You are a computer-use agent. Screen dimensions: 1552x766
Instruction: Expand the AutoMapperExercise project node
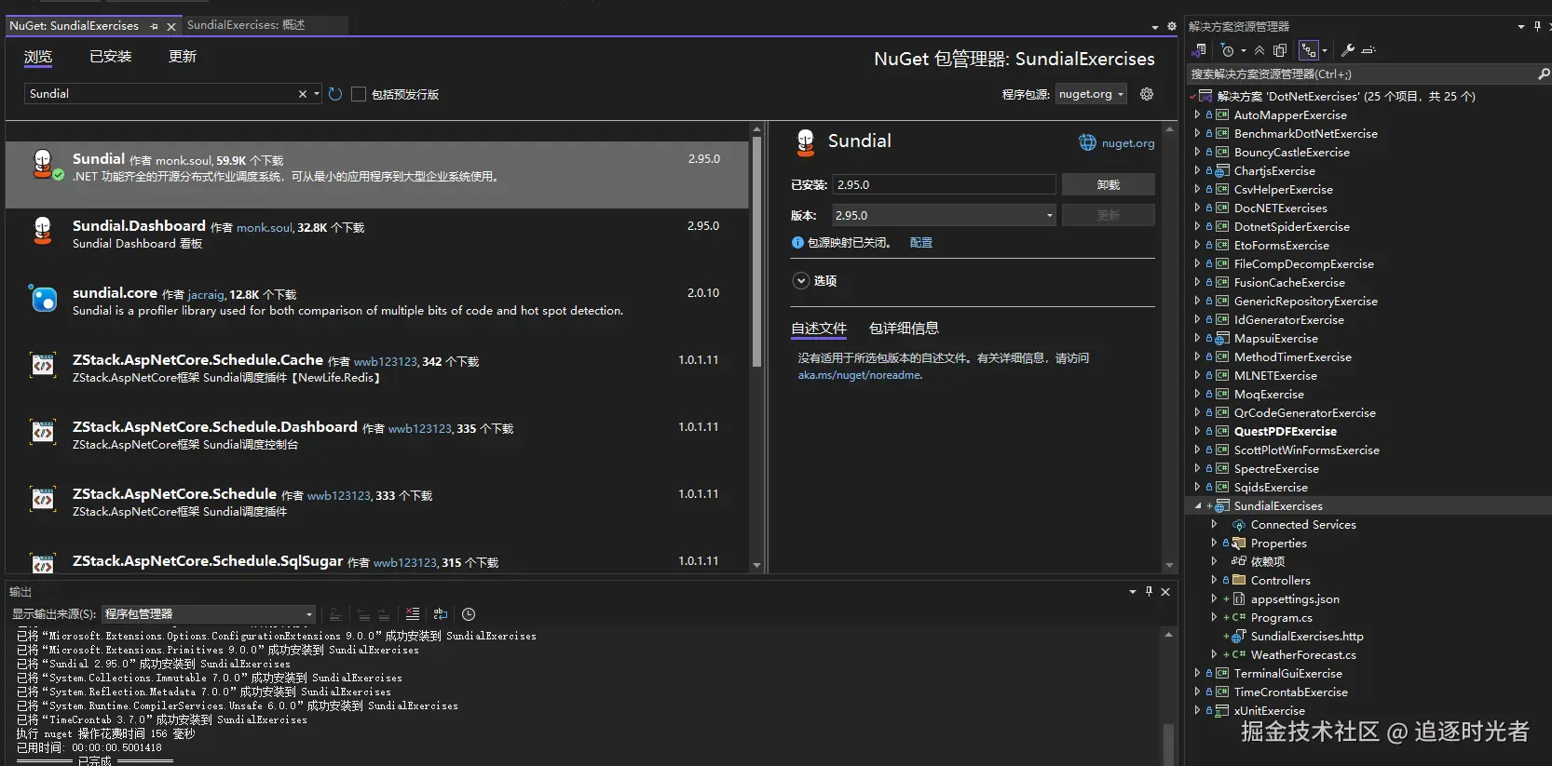pos(1197,114)
